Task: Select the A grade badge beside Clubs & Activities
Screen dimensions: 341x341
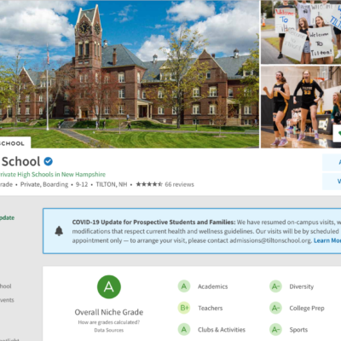Action: pos(184,329)
